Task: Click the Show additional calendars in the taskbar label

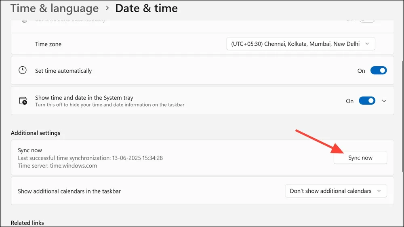Action: (69, 191)
